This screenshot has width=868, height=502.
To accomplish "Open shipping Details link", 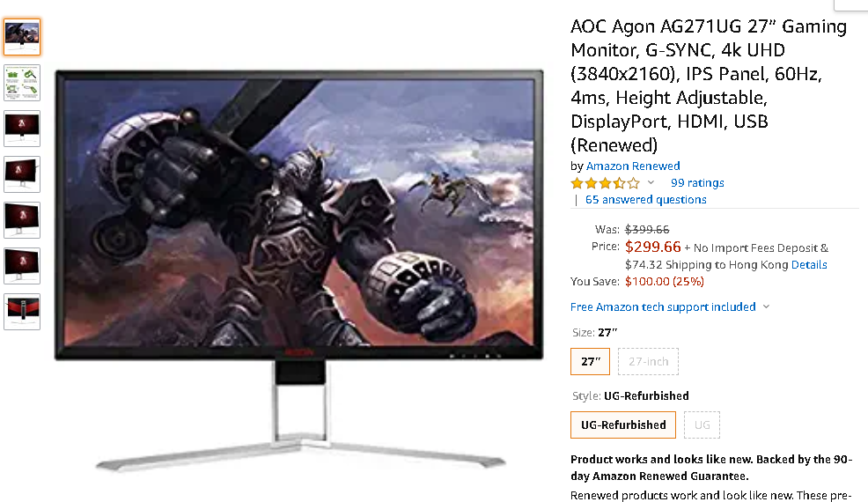I will pyautogui.click(x=809, y=265).
